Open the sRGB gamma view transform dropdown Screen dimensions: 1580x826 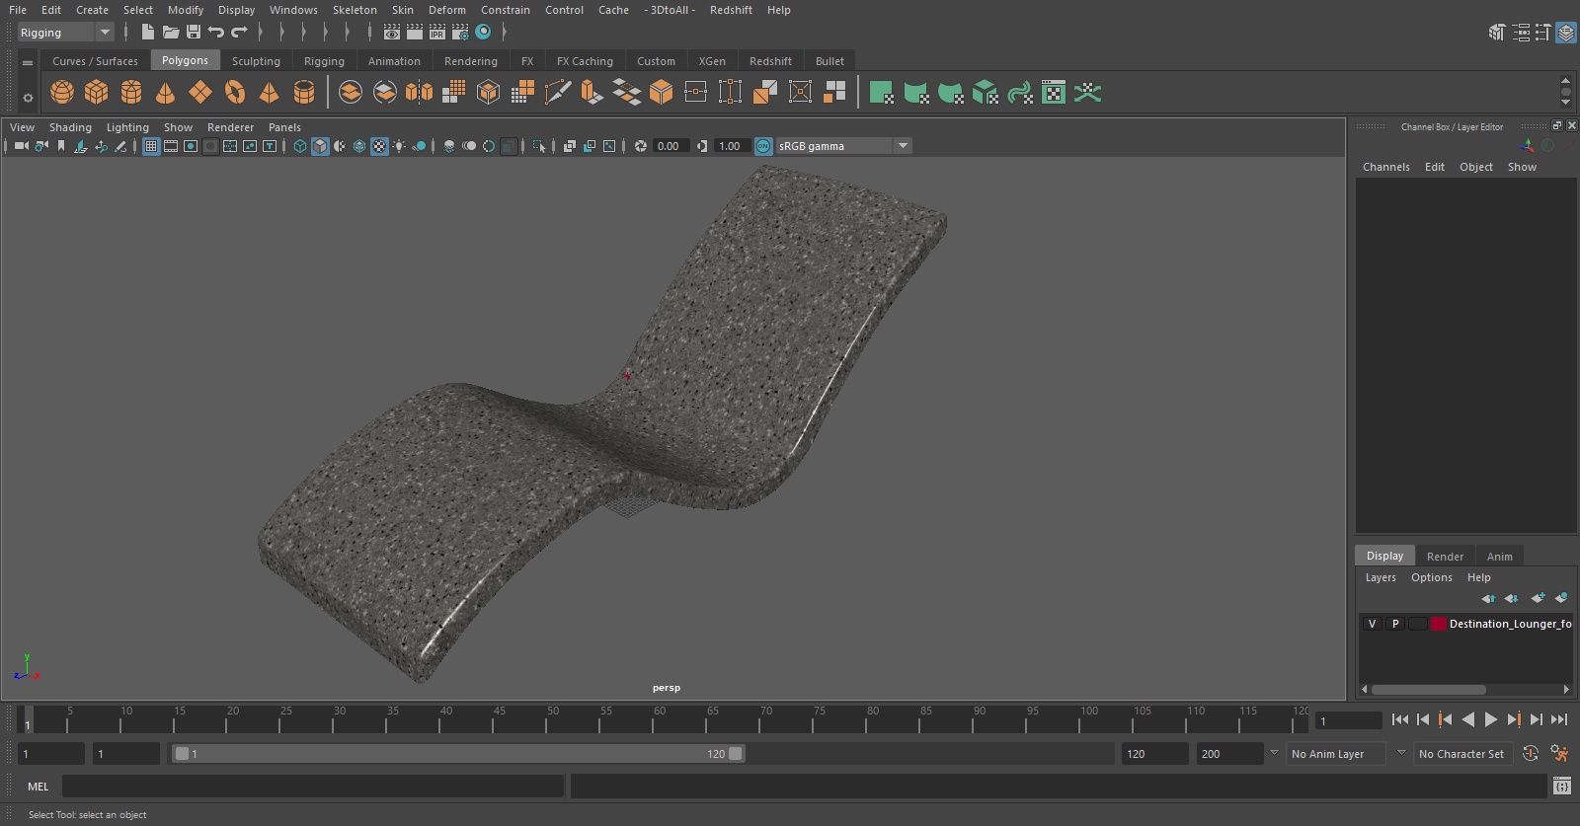click(843, 146)
